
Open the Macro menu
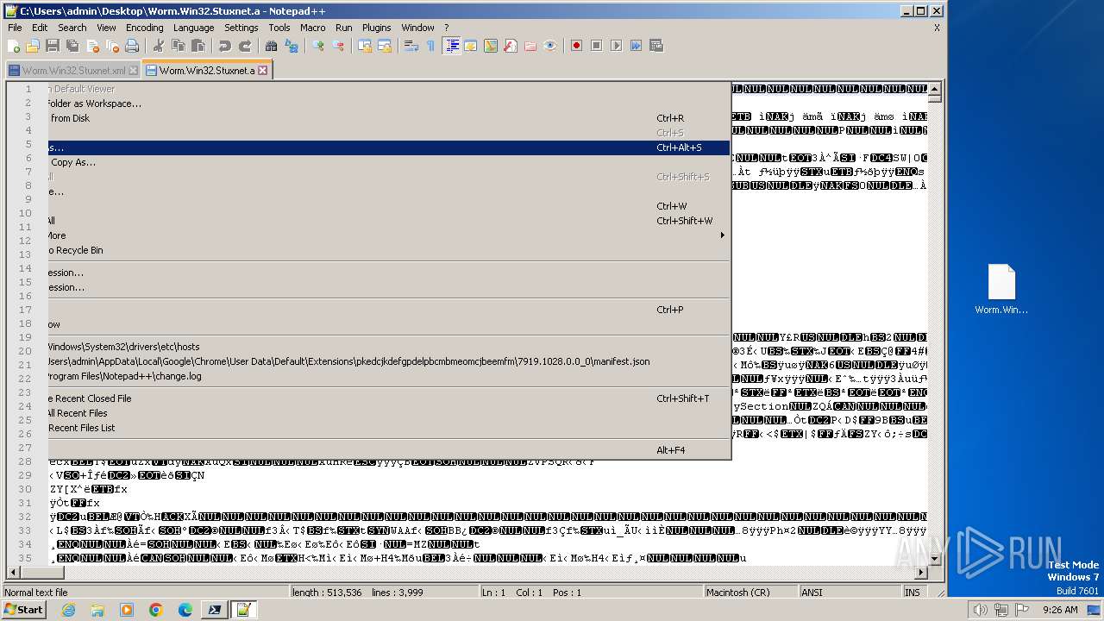click(x=313, y=28)
